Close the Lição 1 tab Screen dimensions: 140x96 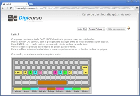point(26,4)
